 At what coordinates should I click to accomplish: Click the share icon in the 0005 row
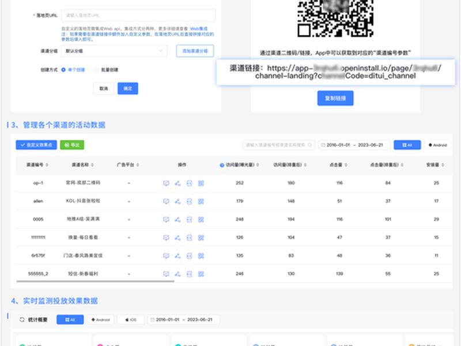click(177, 220)
